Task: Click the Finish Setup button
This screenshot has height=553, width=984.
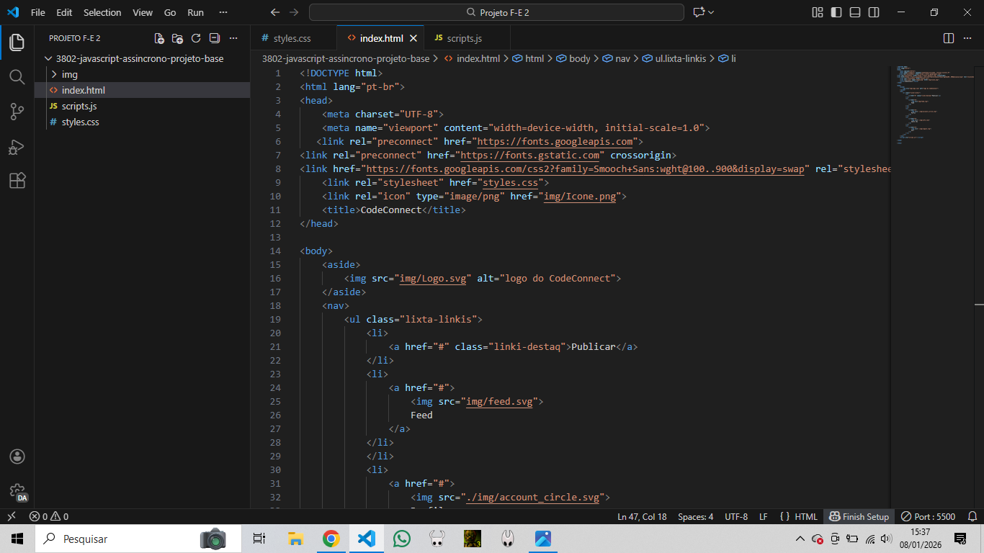Action: [859, 516]
